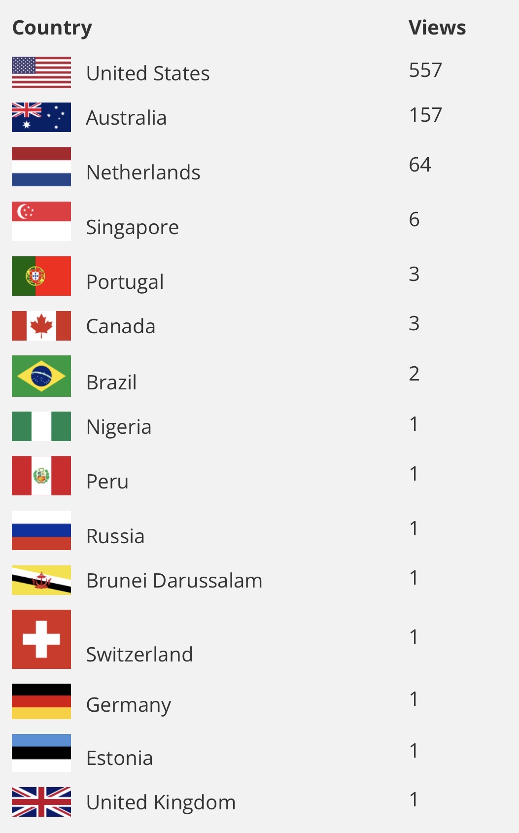519x833 pixels.
Task: Click the Netherlands 64 views value
Action: point(420,165)
